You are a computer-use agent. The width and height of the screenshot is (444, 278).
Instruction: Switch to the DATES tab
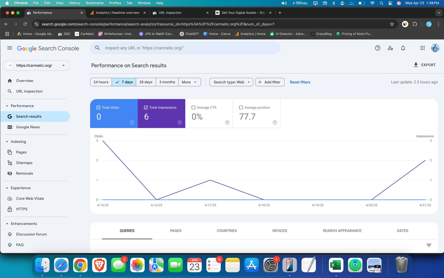tap(403, 231)
